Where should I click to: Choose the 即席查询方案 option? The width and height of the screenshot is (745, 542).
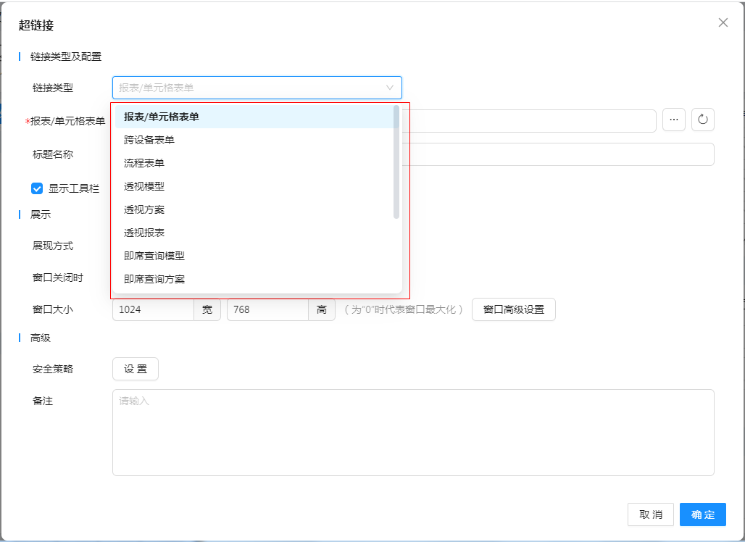pos(154,279)
